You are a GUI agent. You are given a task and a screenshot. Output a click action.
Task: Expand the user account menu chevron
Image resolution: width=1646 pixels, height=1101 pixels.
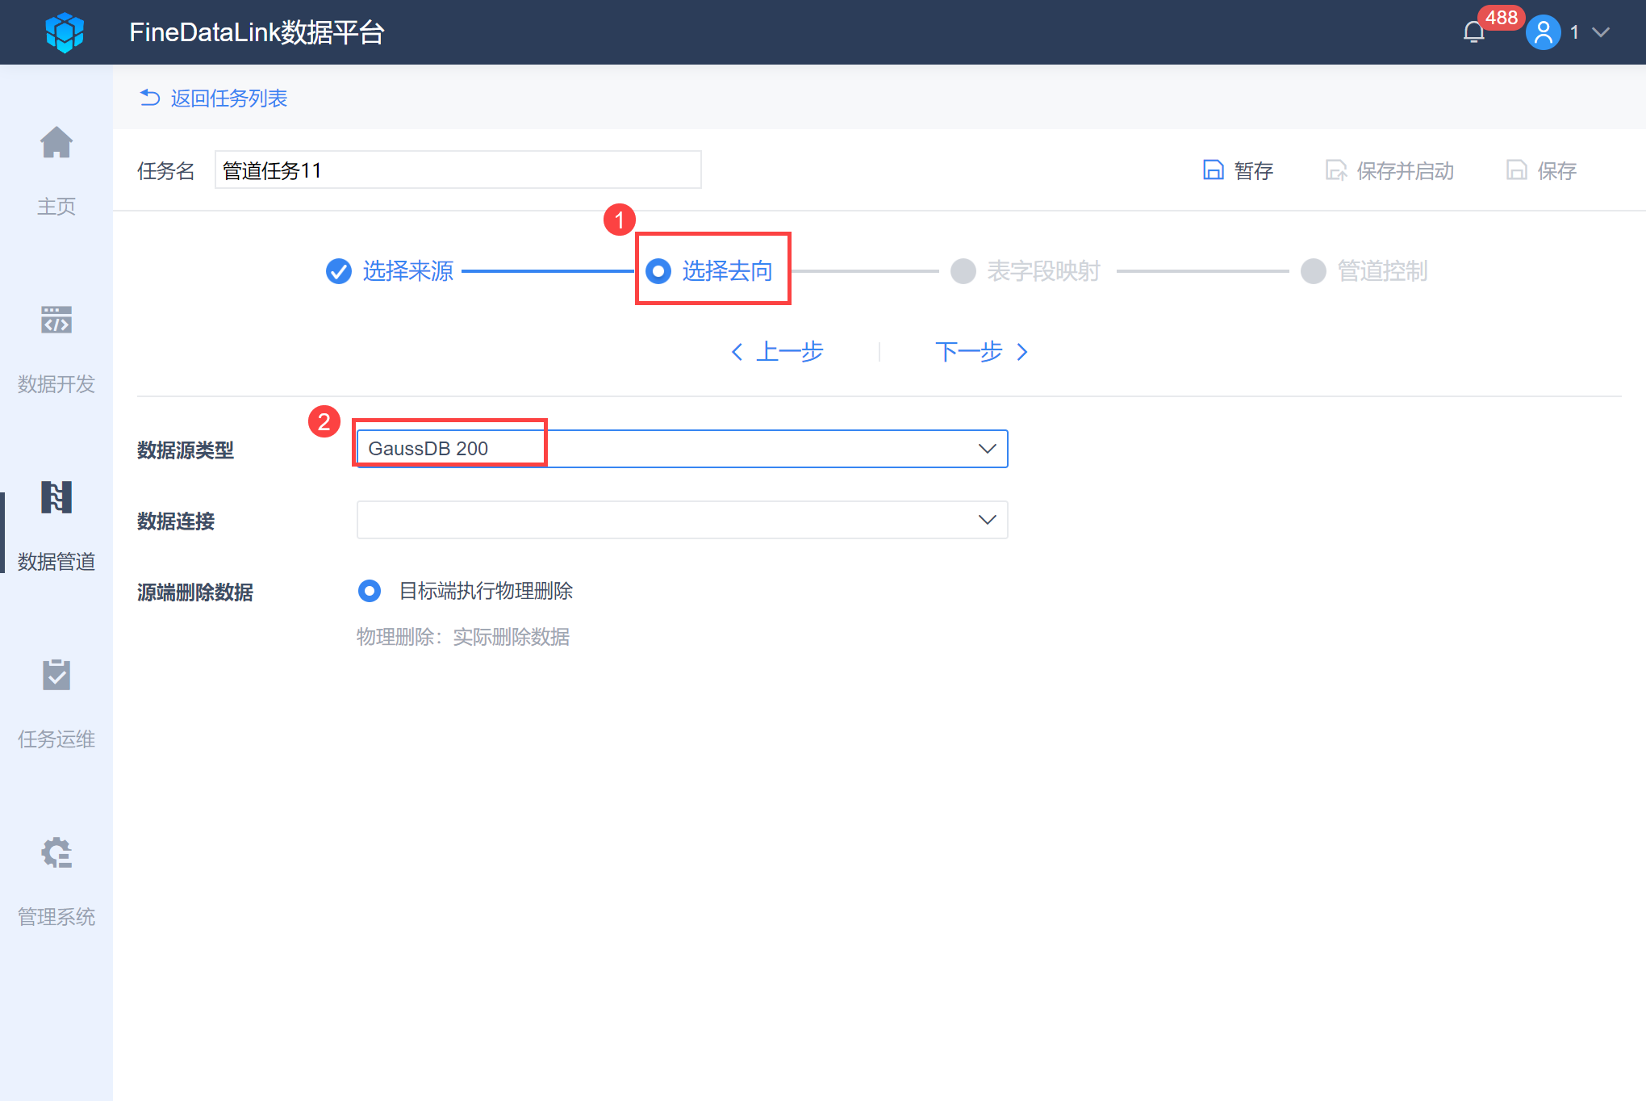tap(1601, 32)
